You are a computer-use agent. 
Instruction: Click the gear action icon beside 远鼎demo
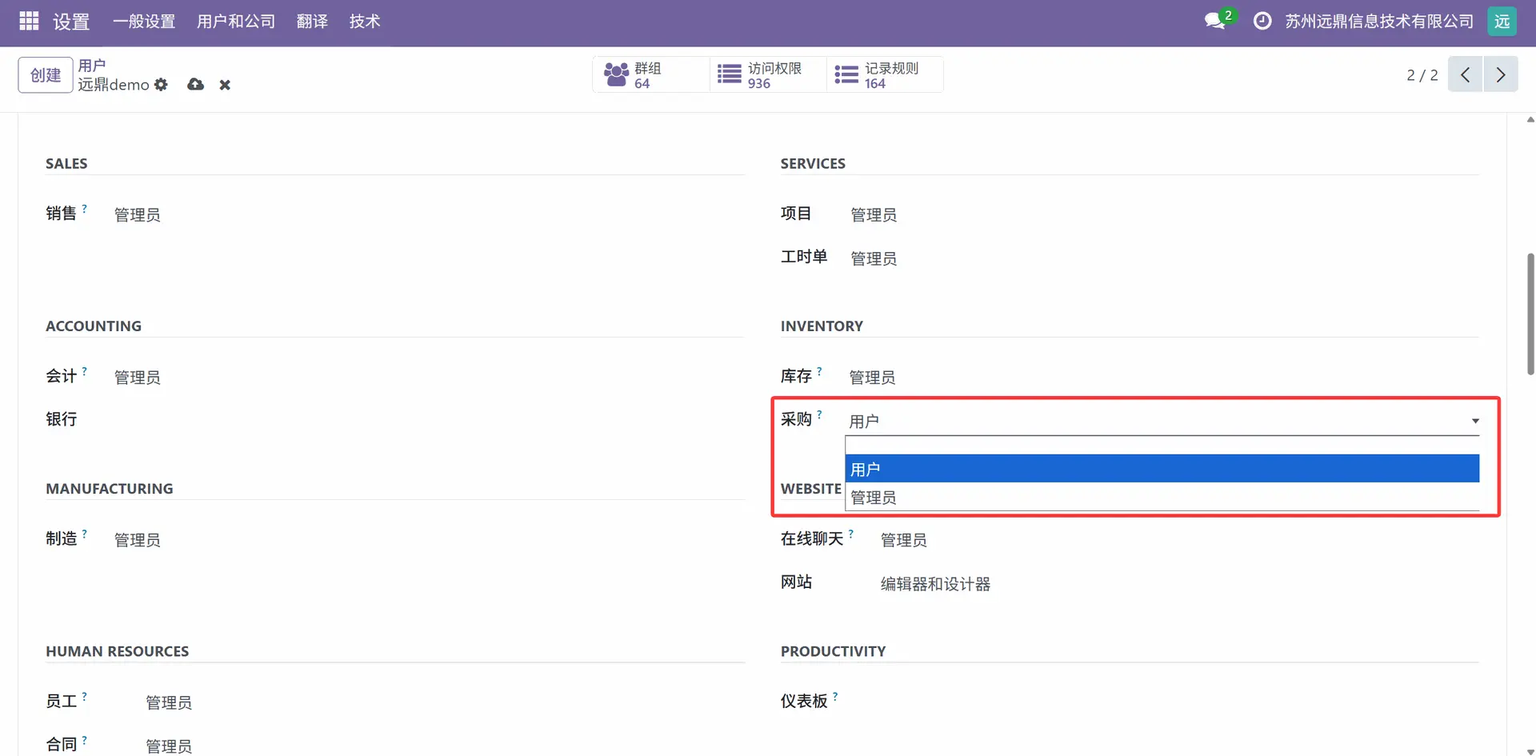161,85
